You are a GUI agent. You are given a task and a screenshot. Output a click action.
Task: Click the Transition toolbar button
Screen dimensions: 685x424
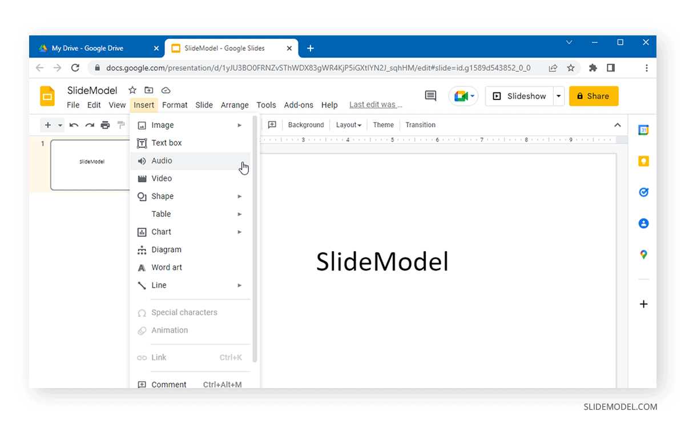coord(420,125)
